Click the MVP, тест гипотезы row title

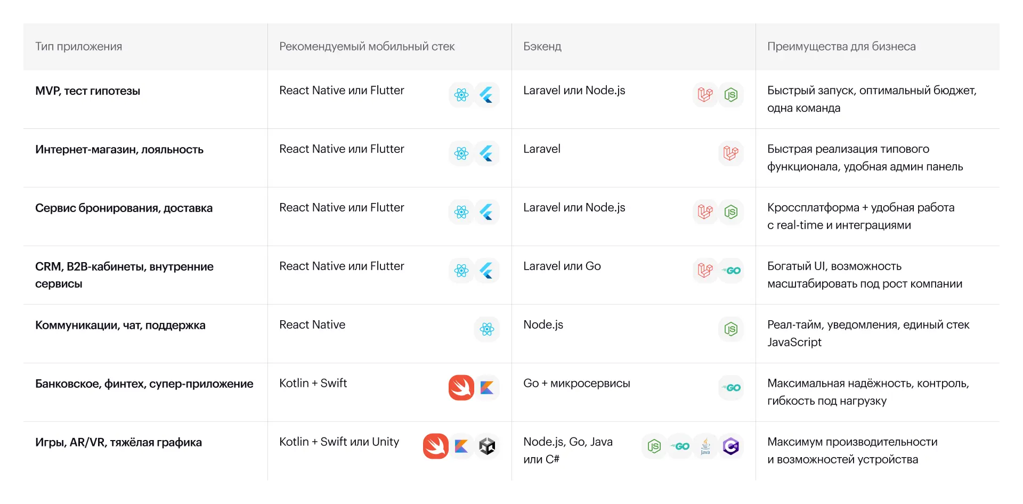click(87, 91)
